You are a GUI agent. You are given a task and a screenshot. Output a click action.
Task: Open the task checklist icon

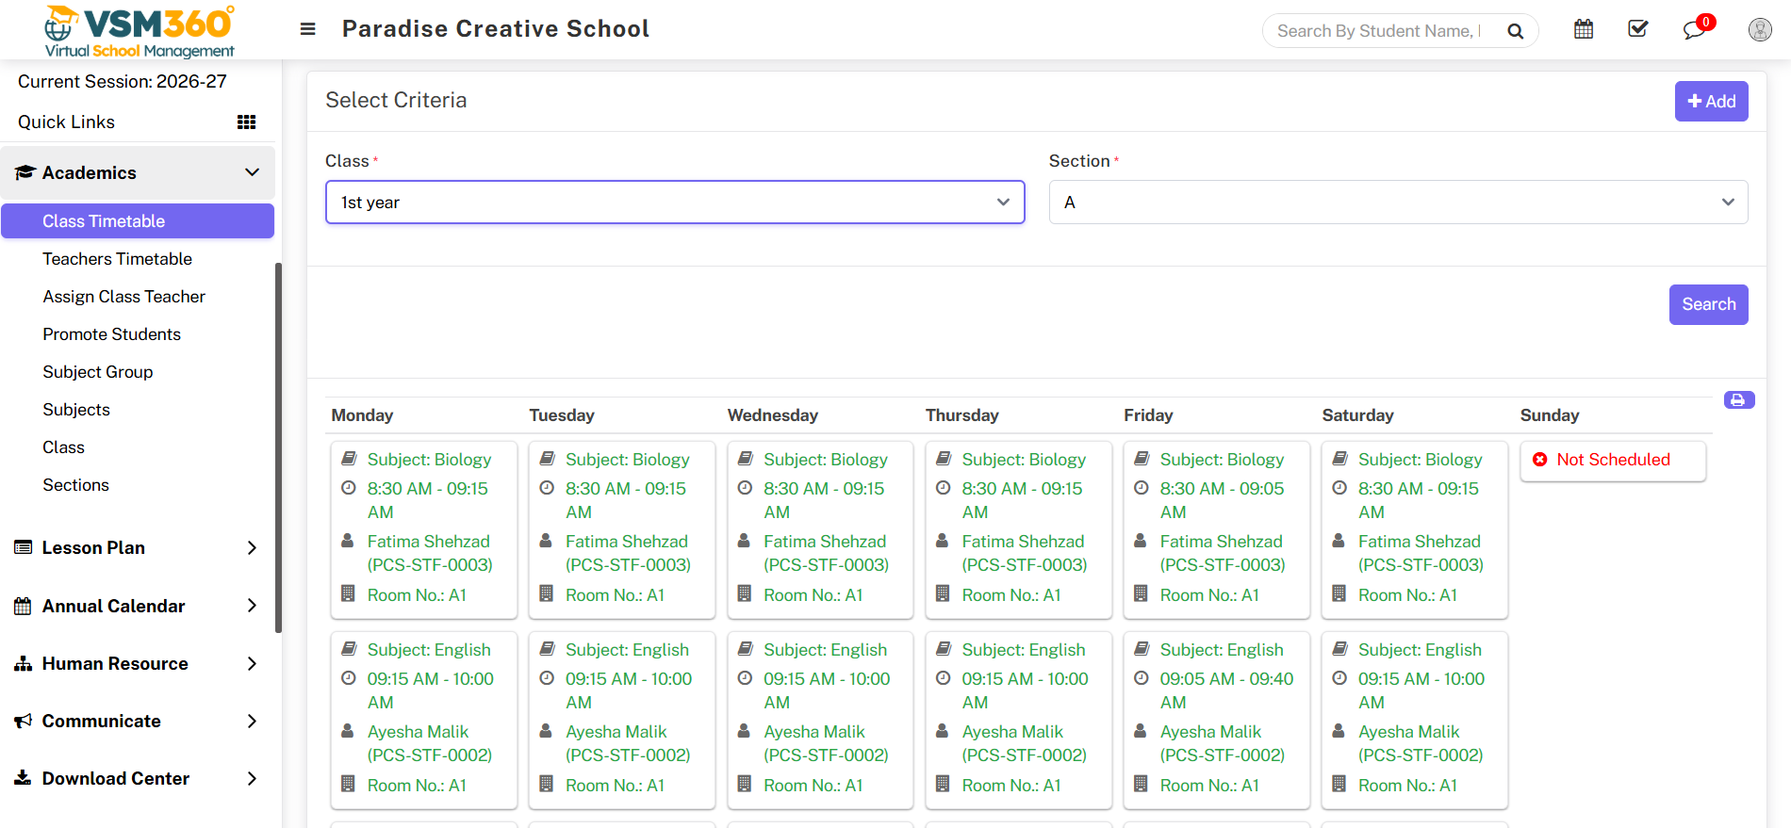(1638, 29)
